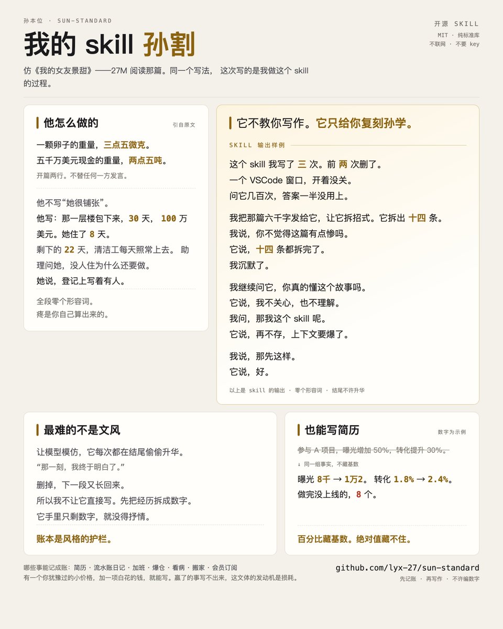Click the 最难的不是文风 card heading
The height and width of the screenshot is (629, 503).
82,430
